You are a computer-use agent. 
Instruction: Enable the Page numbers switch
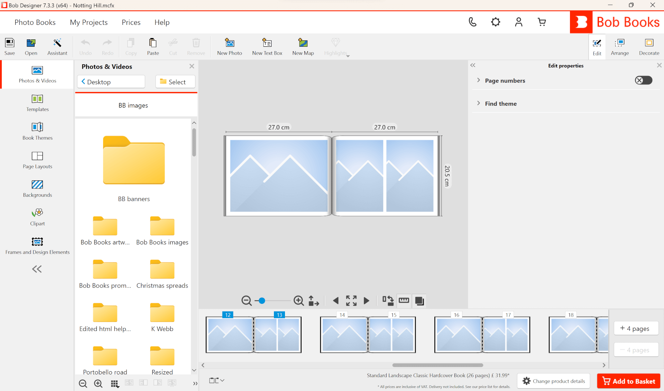(643, 80)
